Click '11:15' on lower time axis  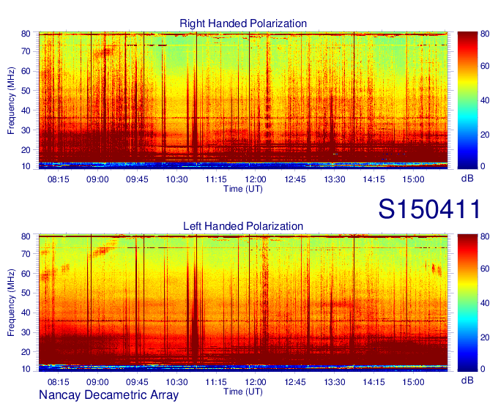click(x=216, y=382)
